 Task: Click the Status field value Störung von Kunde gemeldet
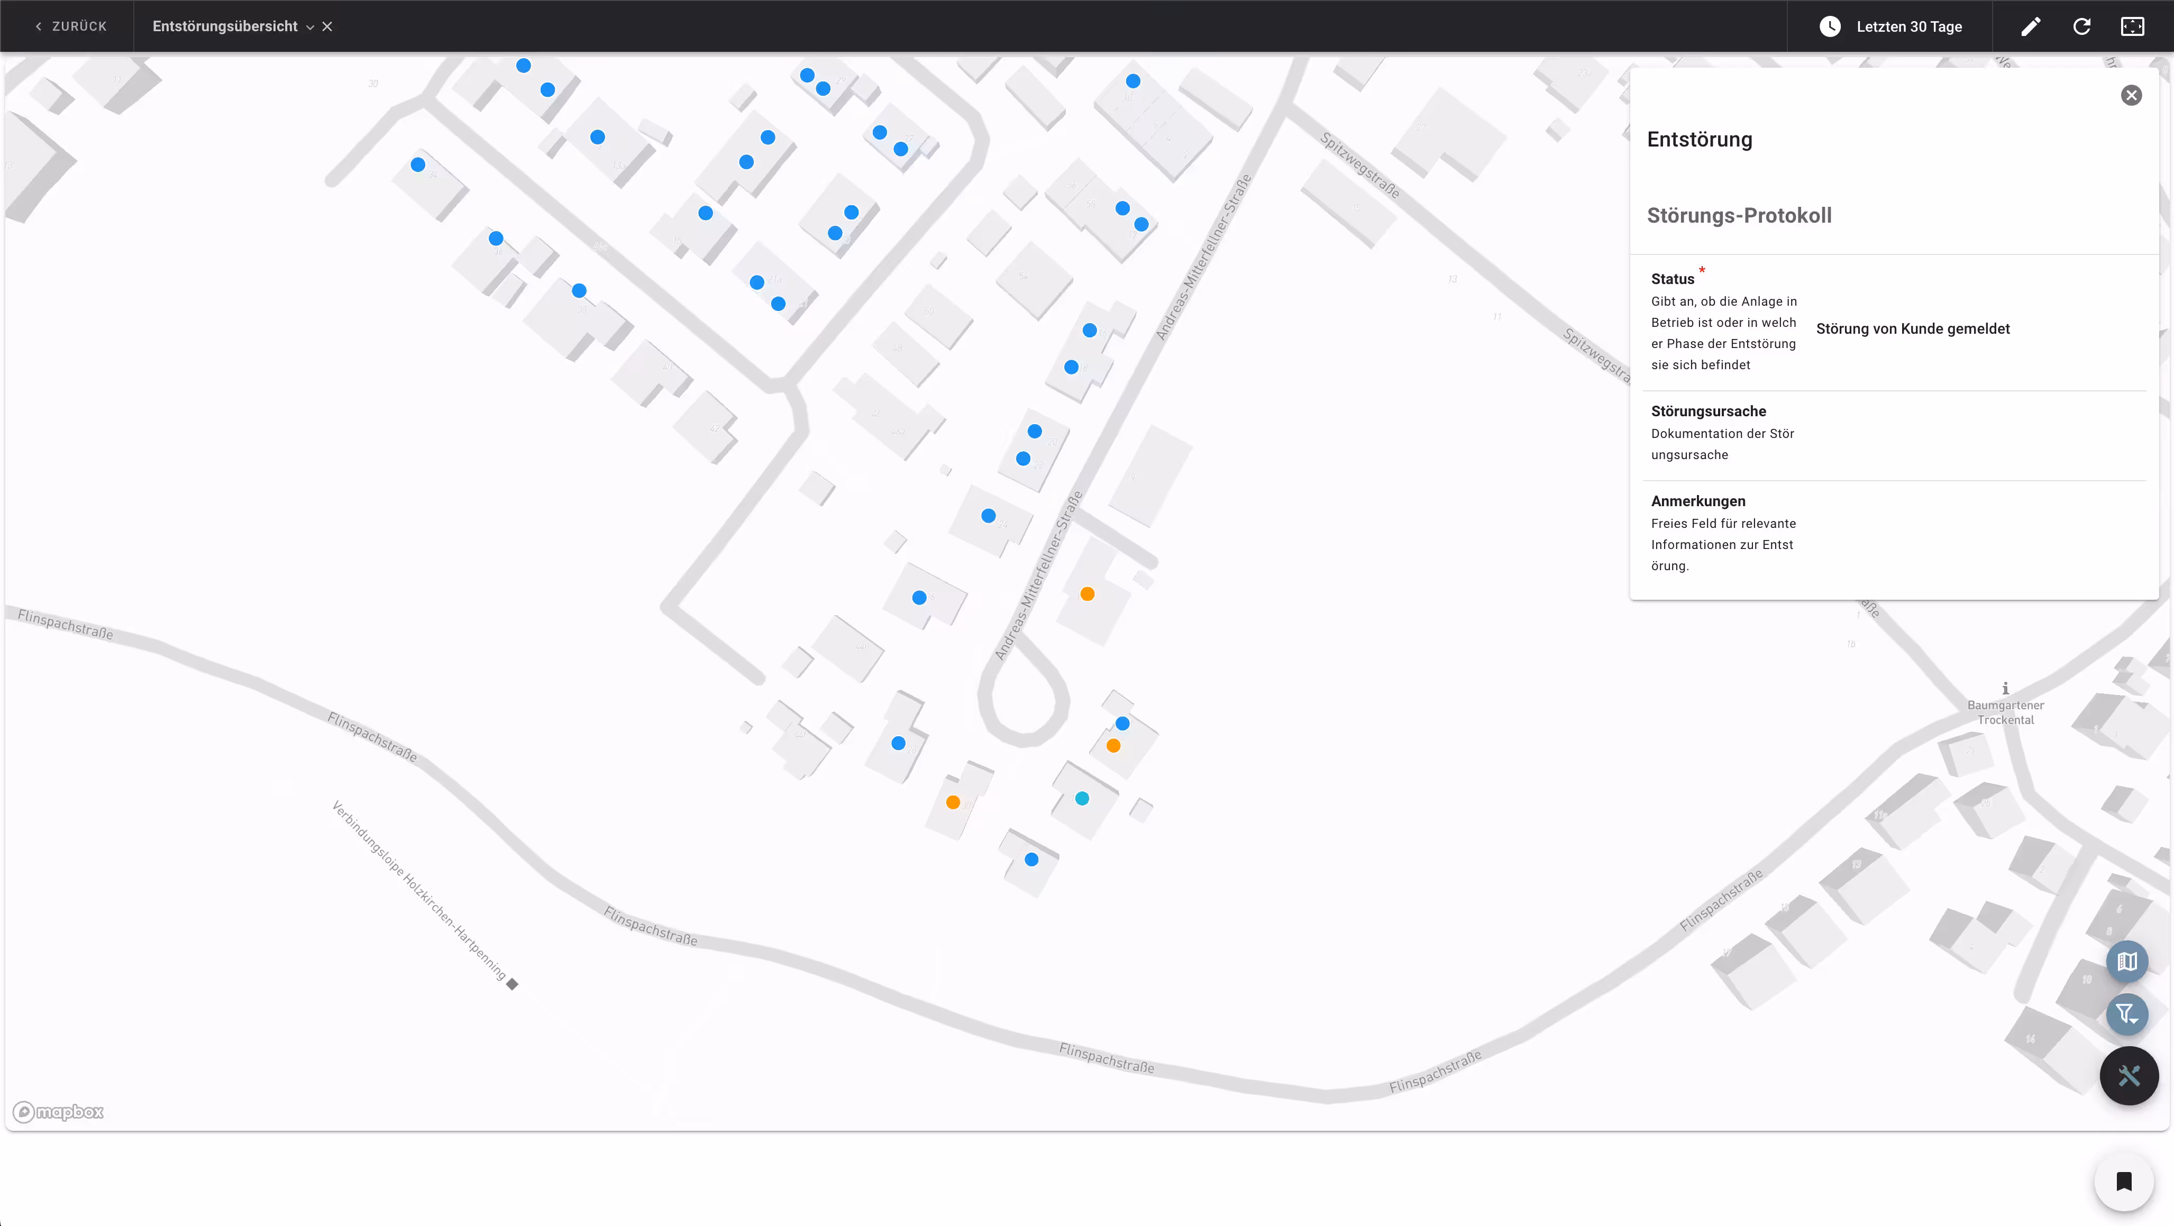click(x=1912, y=329)
